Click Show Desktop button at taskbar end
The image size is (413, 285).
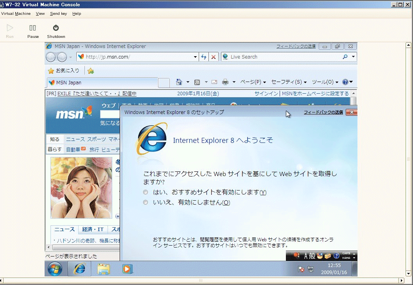pyautogui.click(x=354, y=269)
